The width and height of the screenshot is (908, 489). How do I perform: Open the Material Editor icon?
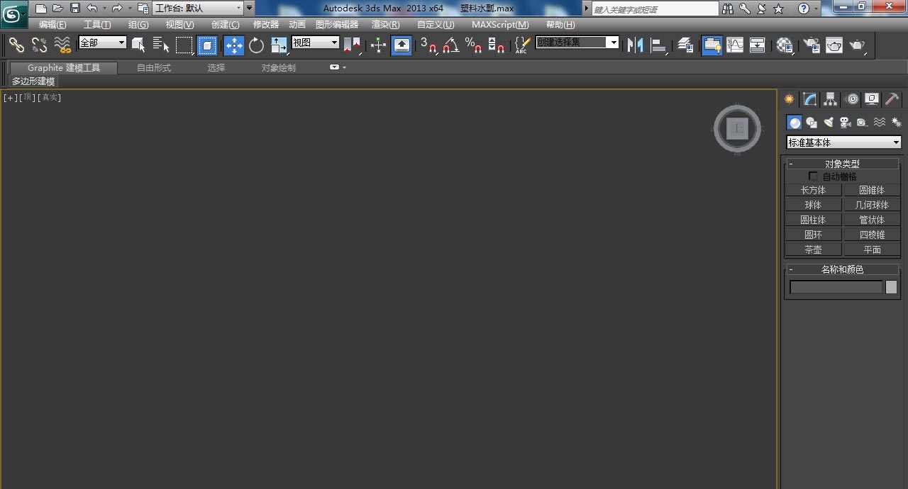(785, 45)
